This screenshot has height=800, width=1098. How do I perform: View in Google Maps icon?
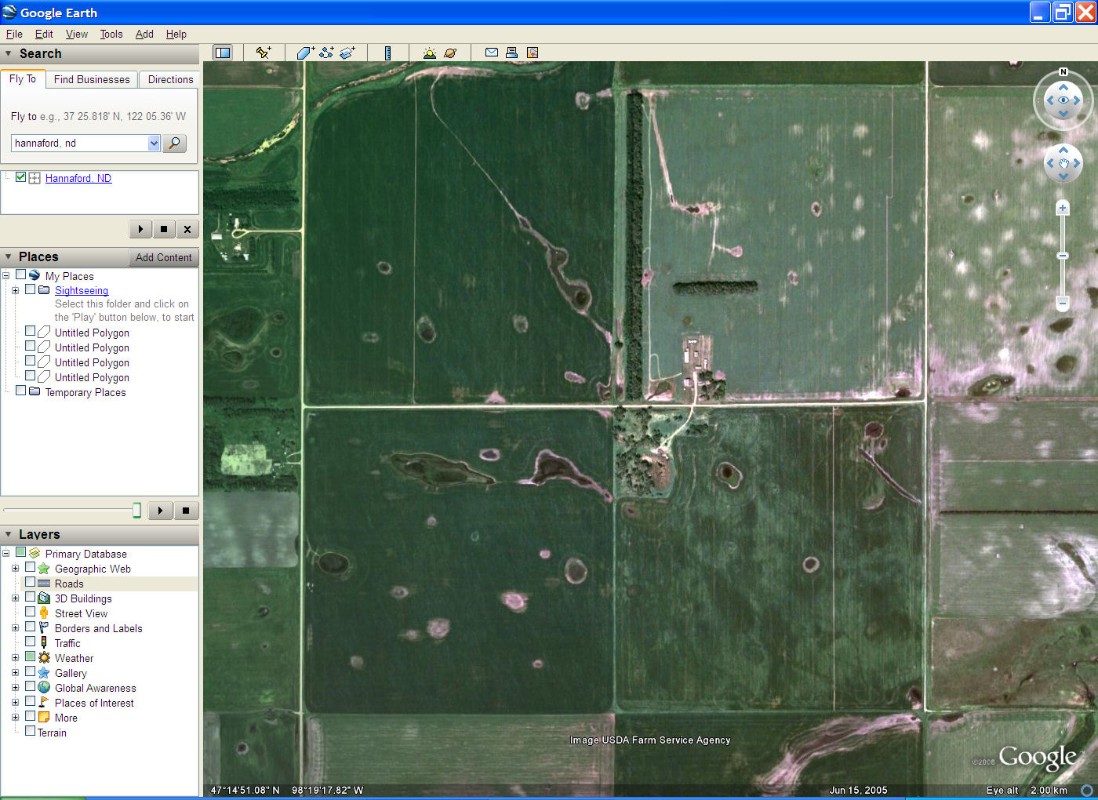click(x=533, y=53)
